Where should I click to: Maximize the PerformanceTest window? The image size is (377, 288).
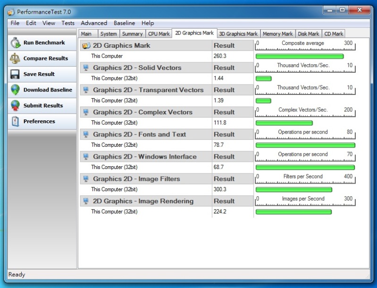click(x=343, y=10)
